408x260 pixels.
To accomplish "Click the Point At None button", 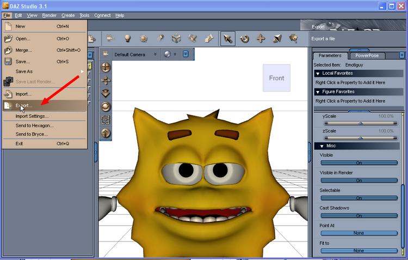I will tap(359, 233).
